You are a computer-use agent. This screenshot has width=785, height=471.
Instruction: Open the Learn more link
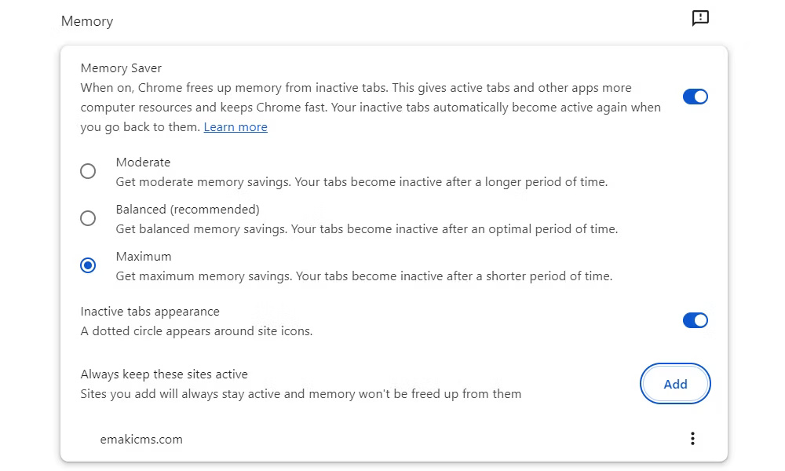click(235, 126)
